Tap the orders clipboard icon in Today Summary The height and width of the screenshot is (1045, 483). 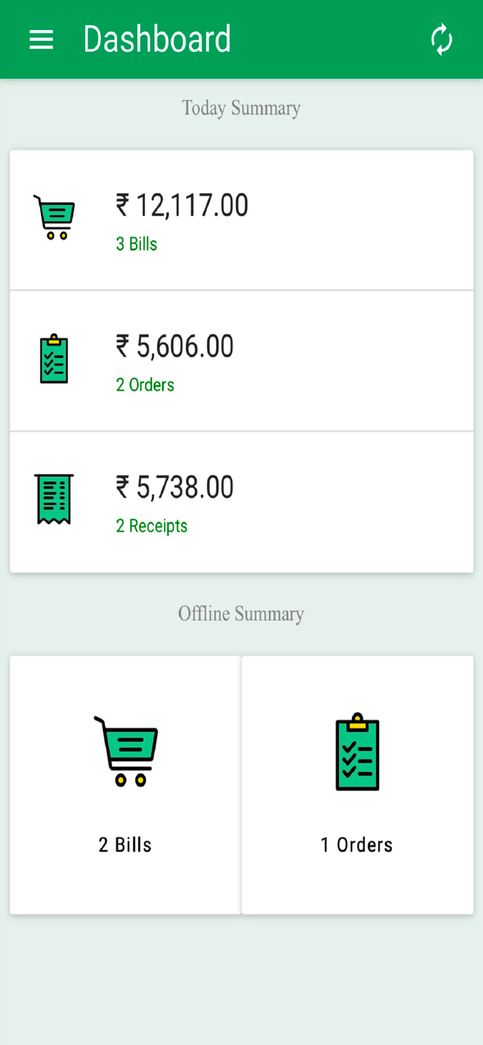tap(54, 359)
